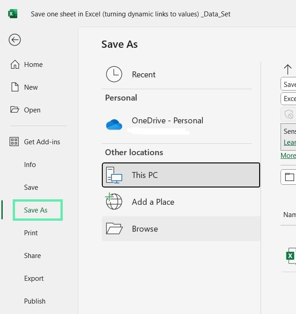The image size is (296, 314).
Task: Click the file name input field
Action: pos(288,84)
